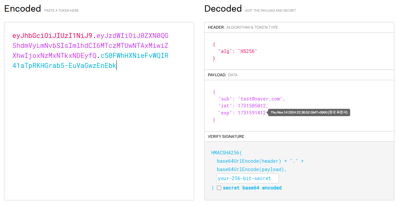Click the EDIT THE PAYLOAD AND SECRET label
This screenshot has width=397, height=205.
[x=271, y=11]
